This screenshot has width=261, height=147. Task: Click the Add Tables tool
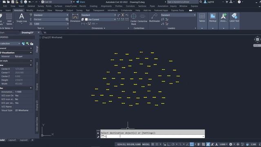click(9, 19)
